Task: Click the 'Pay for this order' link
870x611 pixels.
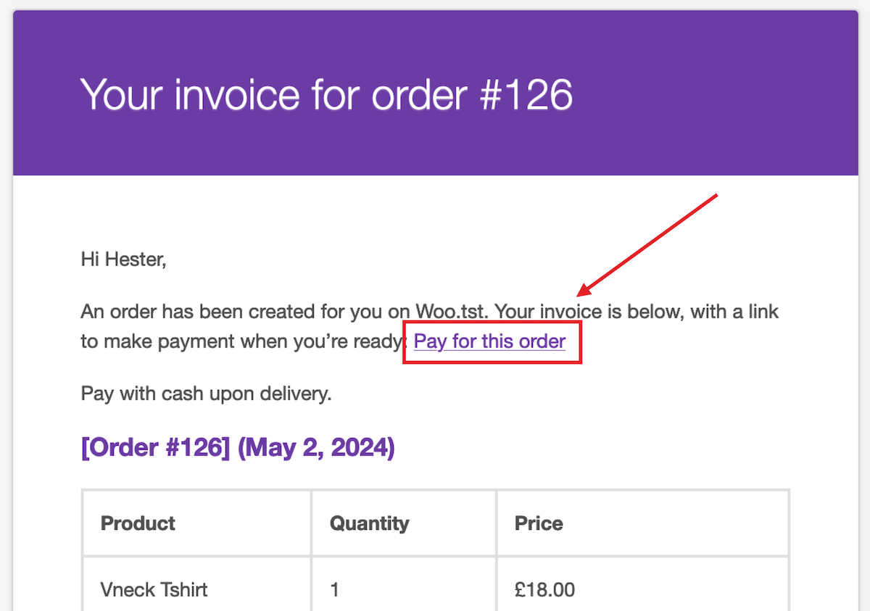Action: coord(489,341)
